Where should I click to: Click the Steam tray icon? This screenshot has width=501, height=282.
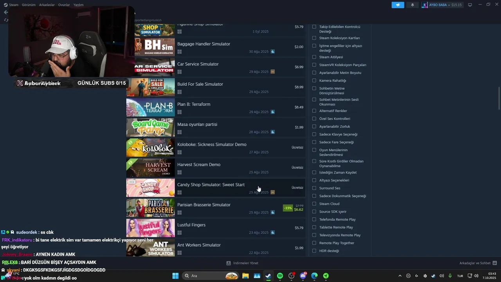[433, 276]
